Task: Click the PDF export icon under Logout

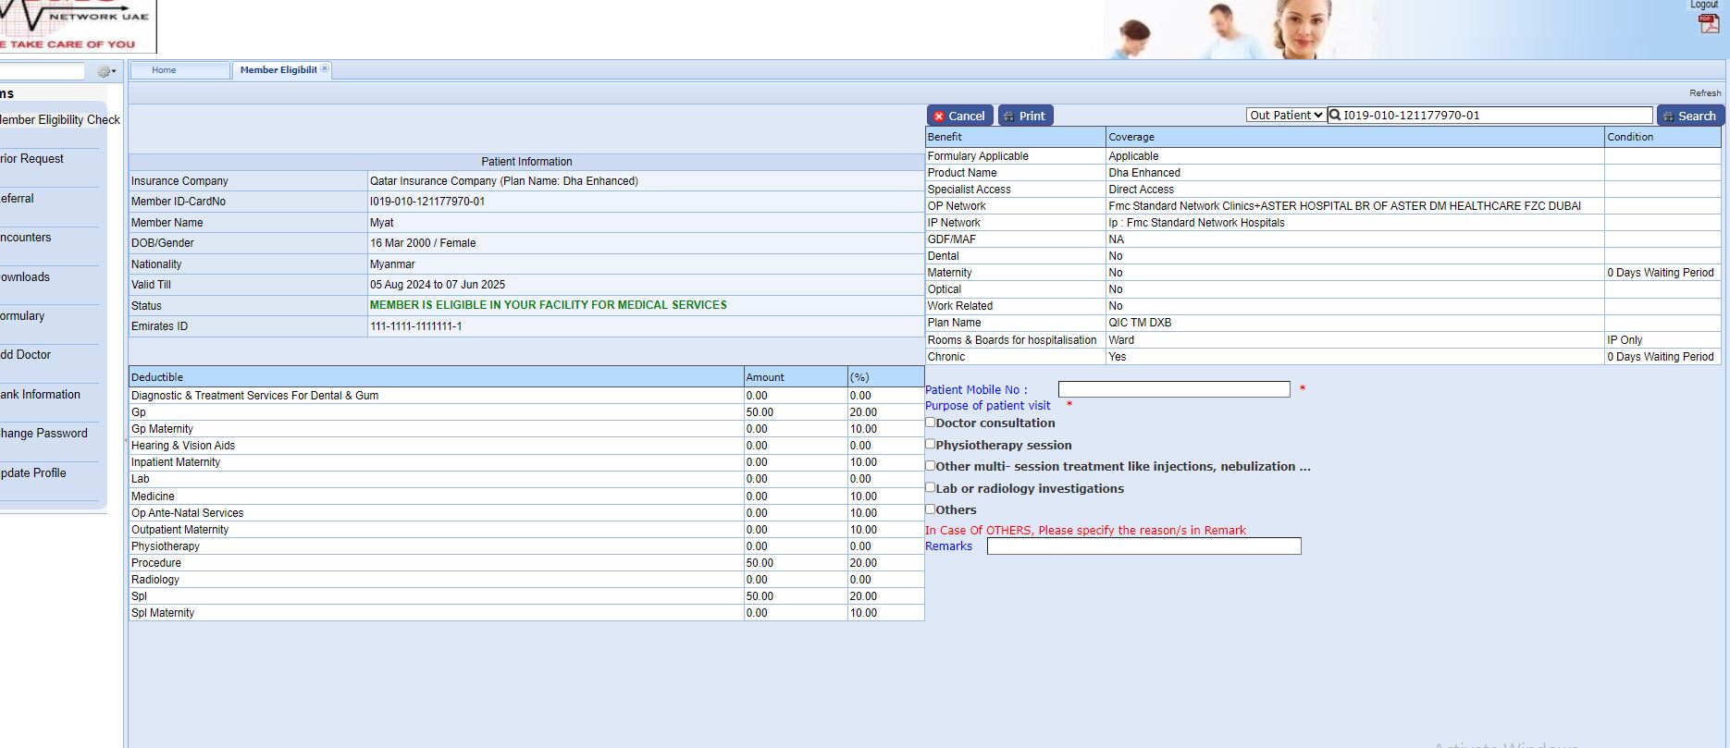Action: tap(1708, 24)
